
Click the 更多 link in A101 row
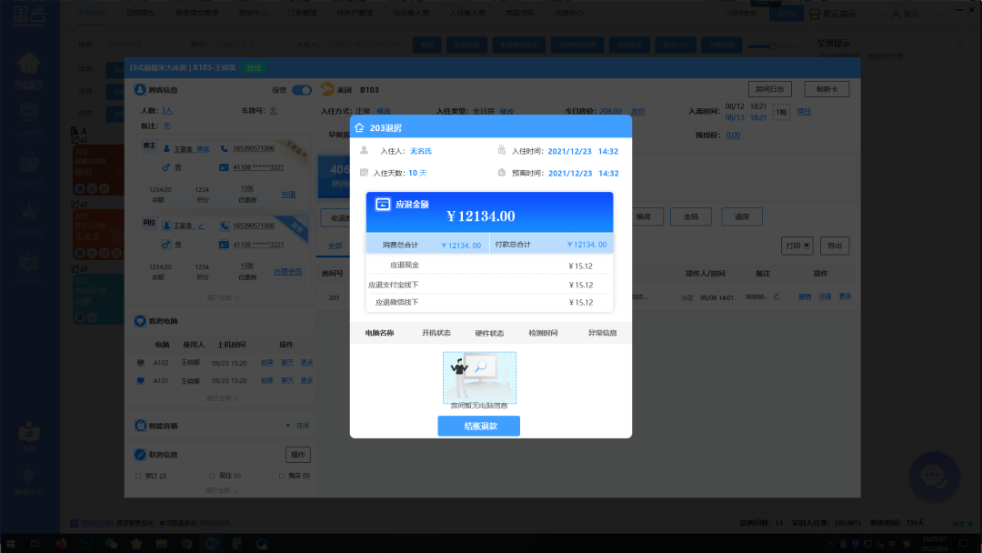[x=306, y=381]
